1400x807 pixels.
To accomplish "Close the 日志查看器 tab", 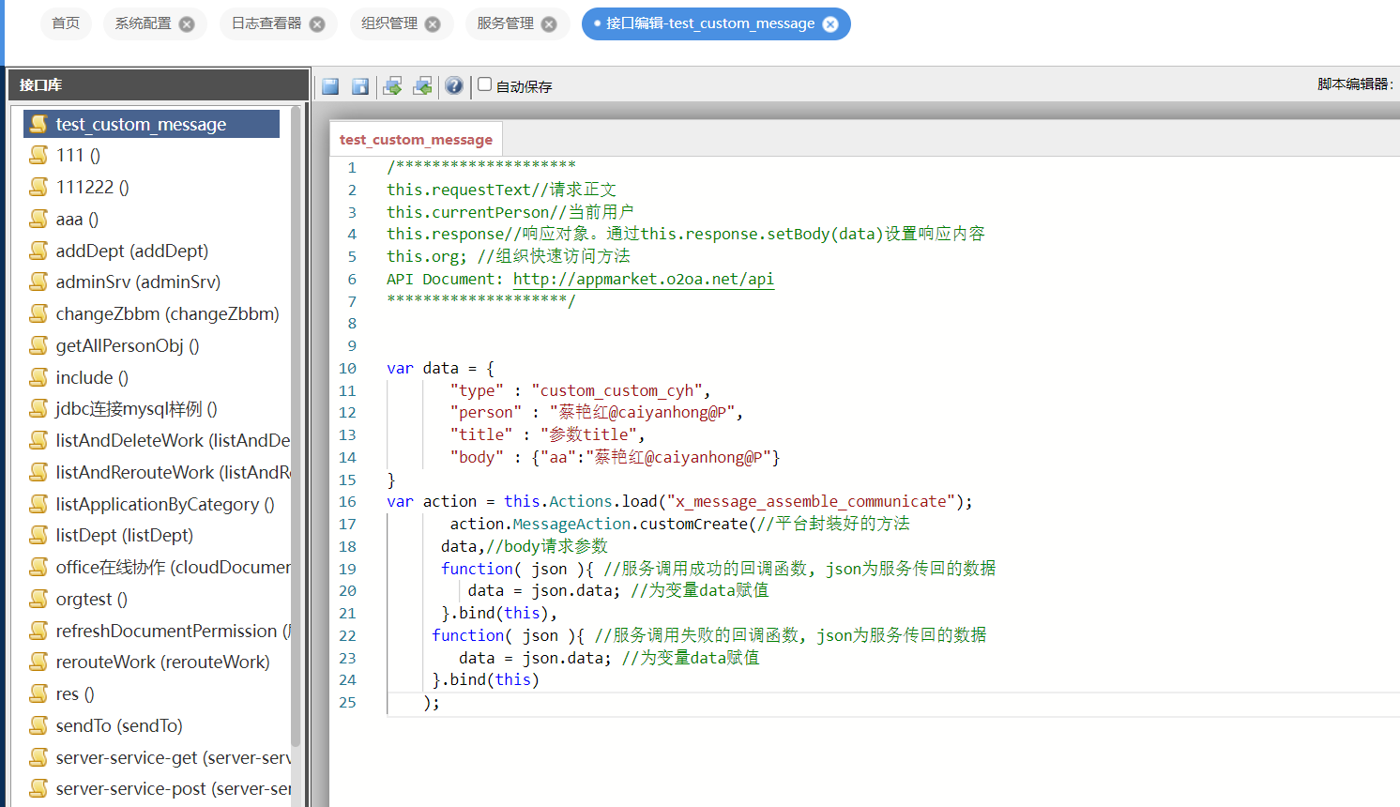I will (x=317, y=24).
